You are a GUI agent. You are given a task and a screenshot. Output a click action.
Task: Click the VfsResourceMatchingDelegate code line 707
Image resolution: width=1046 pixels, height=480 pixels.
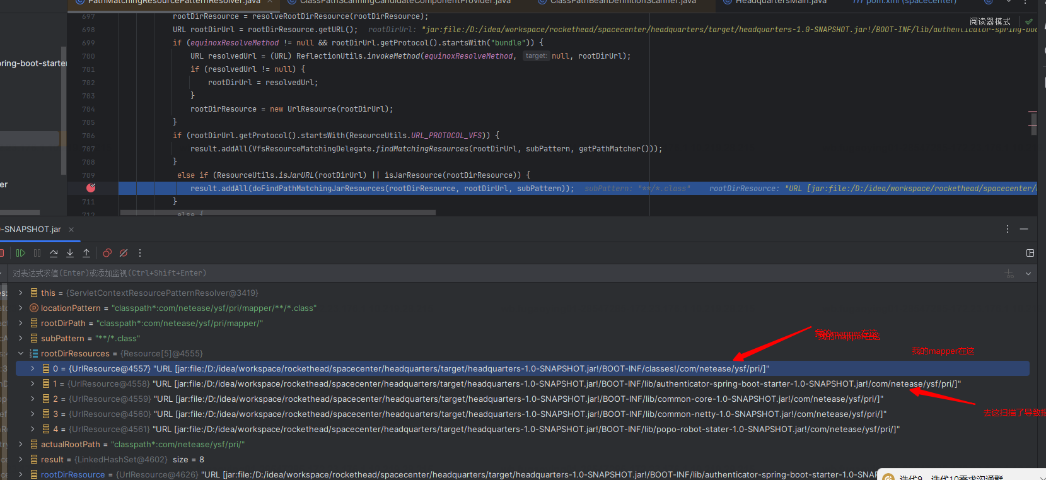click(426, 149)
